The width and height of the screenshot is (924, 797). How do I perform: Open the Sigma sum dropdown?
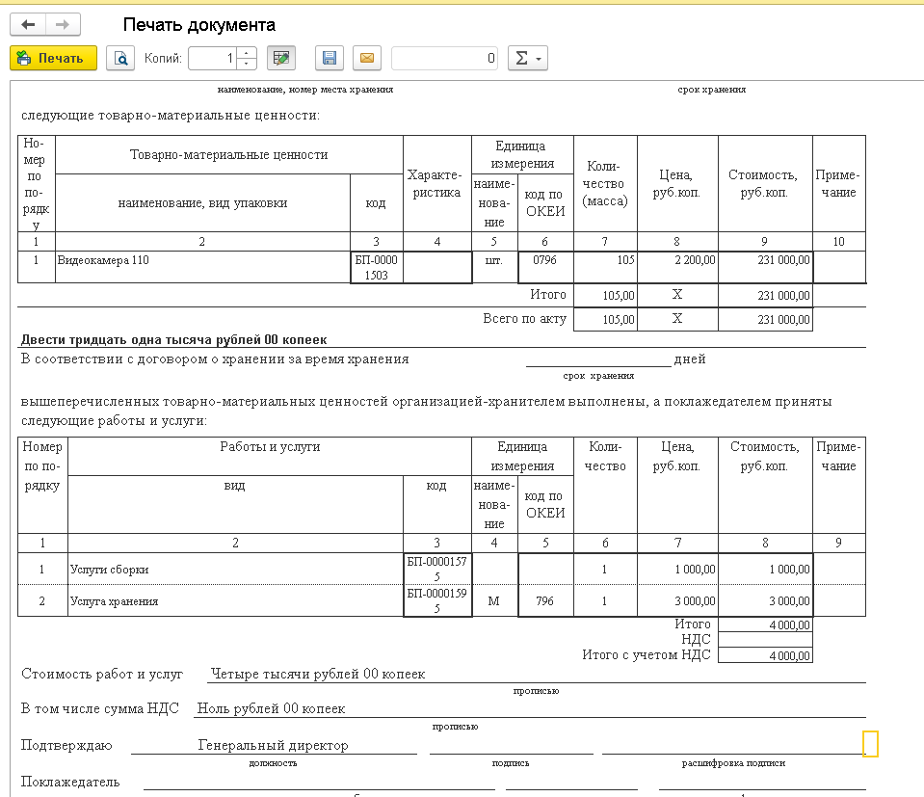point(526,59)
